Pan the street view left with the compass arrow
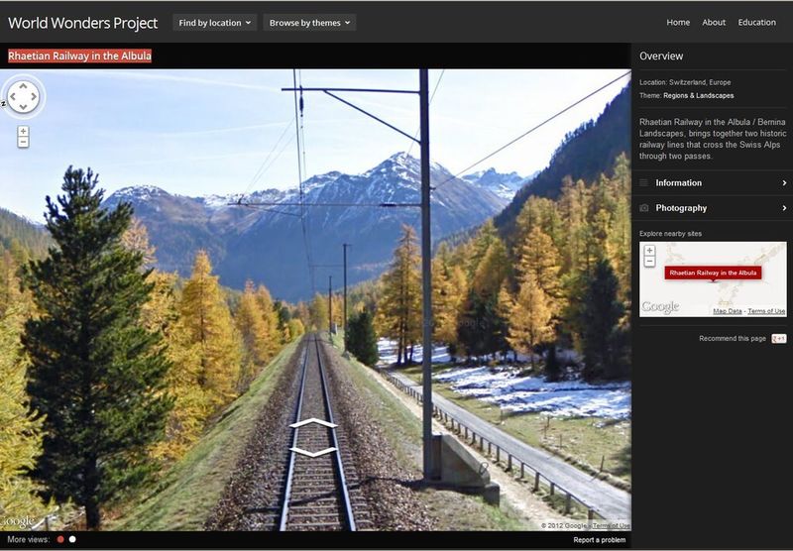Image resolution: width=793 pixels, height=551 pixels. (x=13, y=96)
